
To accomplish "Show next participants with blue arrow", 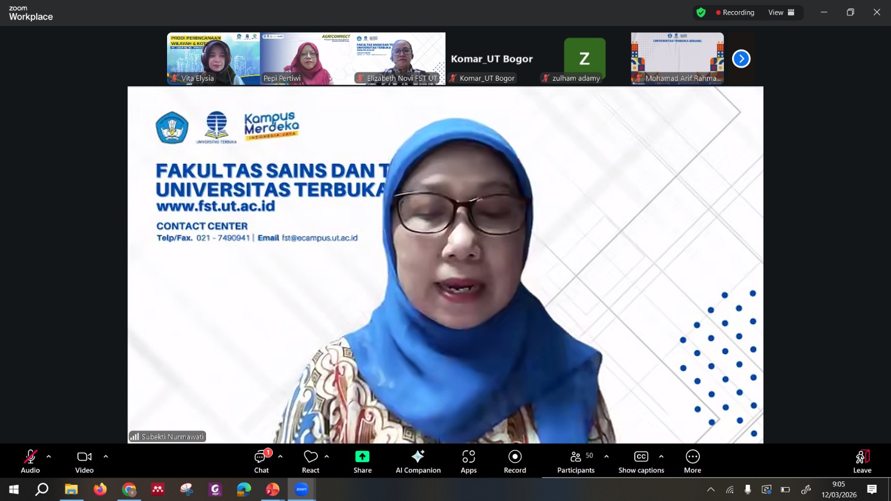I will 741,58.
